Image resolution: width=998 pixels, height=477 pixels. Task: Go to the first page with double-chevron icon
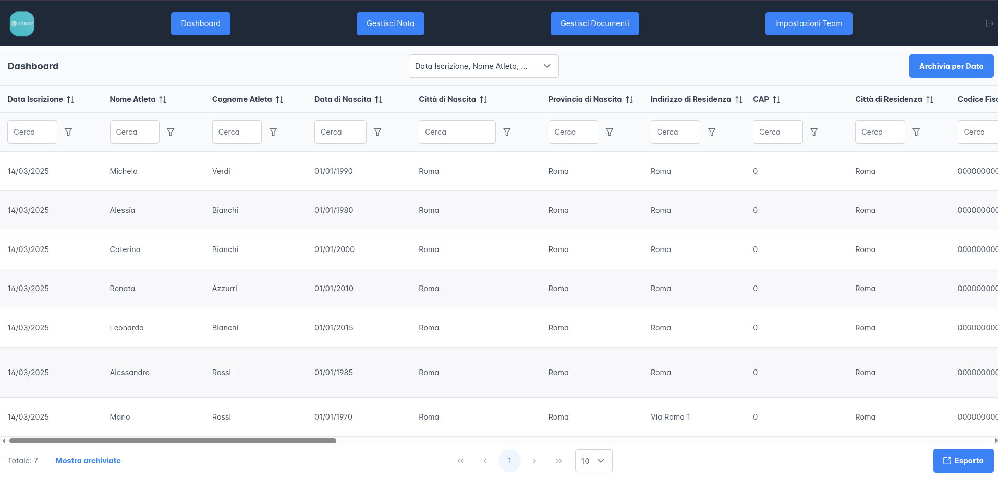[x=460, y=461]
